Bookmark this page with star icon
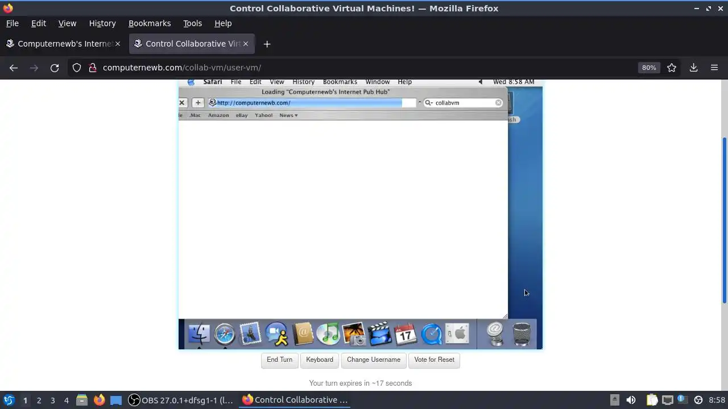The height and width of the screenshot is (409, 728). pos(672,68)
